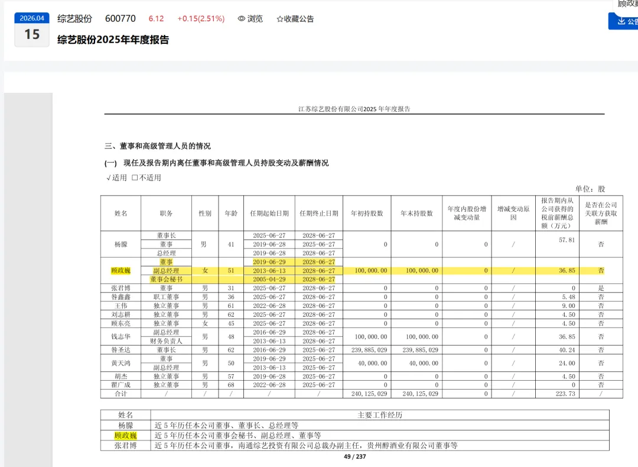The width and height of the screenshot is (638, 467).
Task: Click the blue download button at top right
Action: [623, 21]
